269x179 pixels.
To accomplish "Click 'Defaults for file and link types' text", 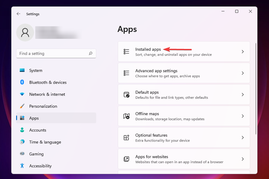I will (x=172, y=98).
